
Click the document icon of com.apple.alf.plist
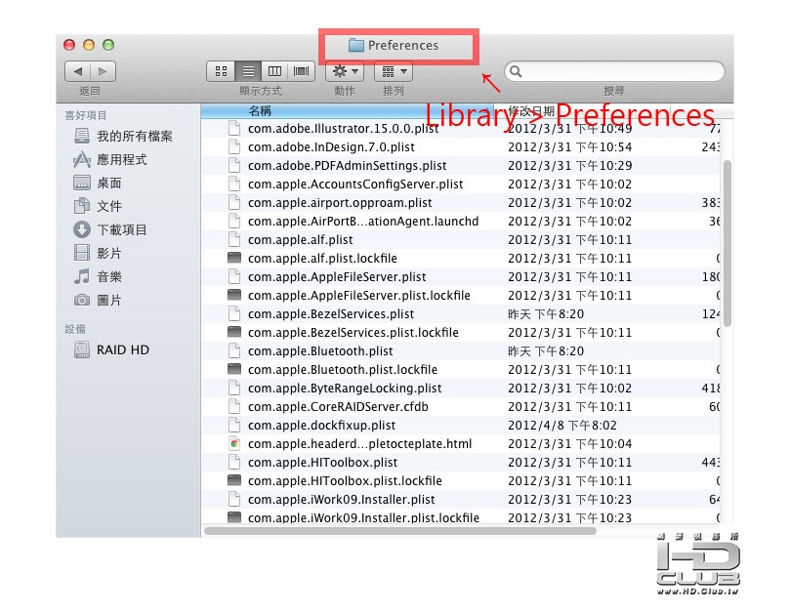pyautogui.click(x=234, y=240)
